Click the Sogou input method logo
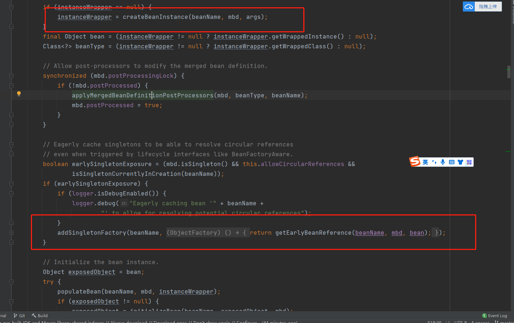The width and height of the screenshot is (514, 323). coord(415,162)
